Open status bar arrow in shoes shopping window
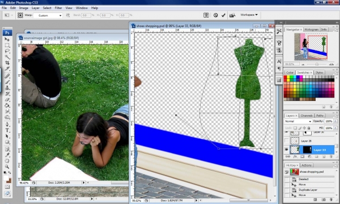The width and height of the screenshot is (340, 204). point(196,201)
